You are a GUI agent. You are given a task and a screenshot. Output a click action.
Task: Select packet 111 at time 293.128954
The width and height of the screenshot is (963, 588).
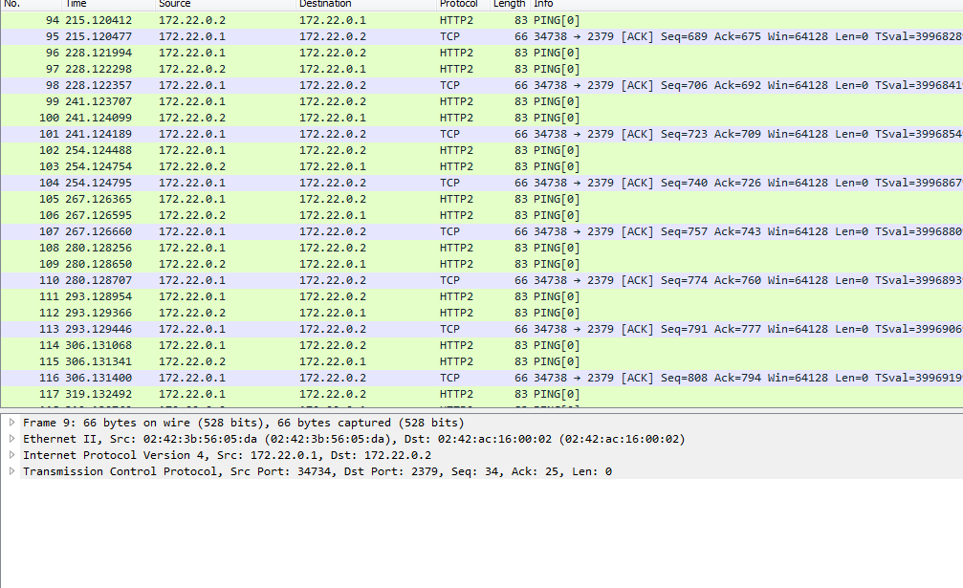pos(482,296)
